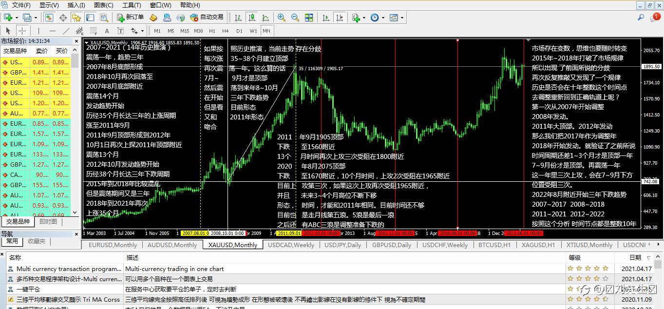Expand the arrows objects dropdown
Image resolution: width=664 pixels, height=309 pixels.
[x=142, y=30]
